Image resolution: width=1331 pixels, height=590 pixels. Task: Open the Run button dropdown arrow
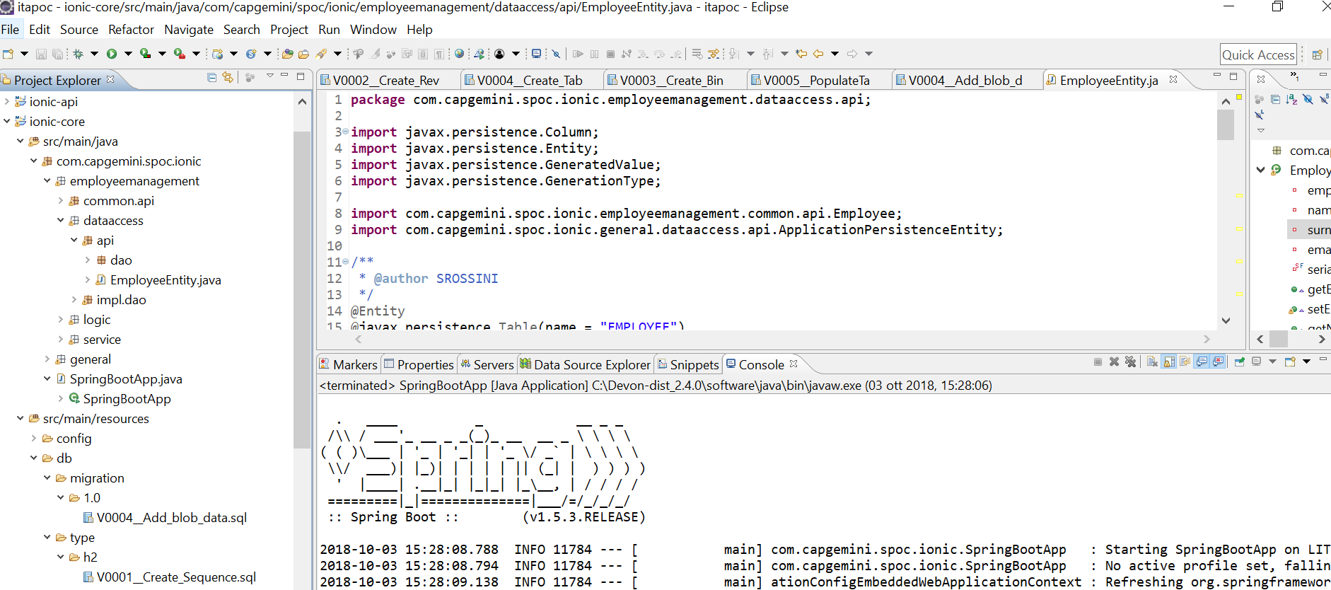pos(128,54)
